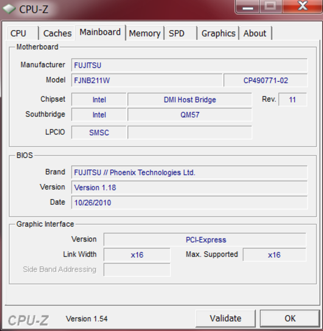The image size is (323, 331).
Task: Click the Manufacturer label
Action: click(43, 65)
